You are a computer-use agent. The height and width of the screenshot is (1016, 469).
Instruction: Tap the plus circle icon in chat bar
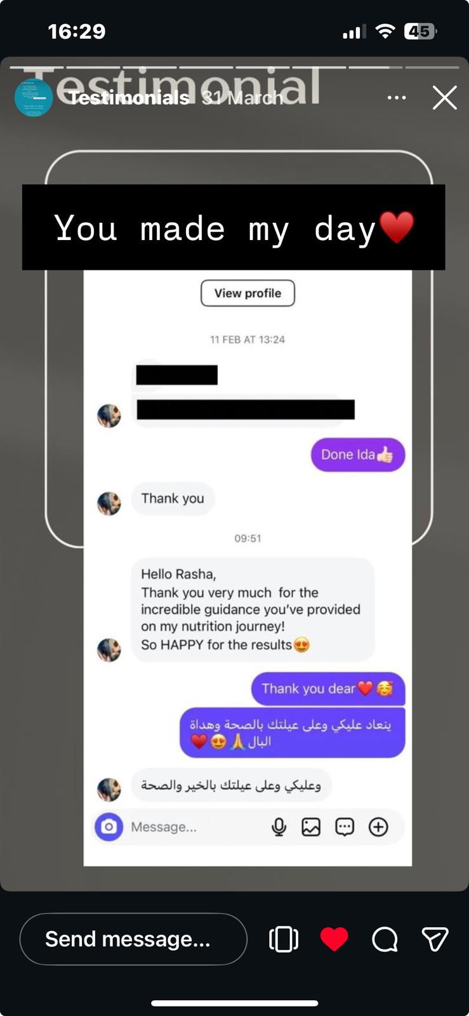pos(379,827)
